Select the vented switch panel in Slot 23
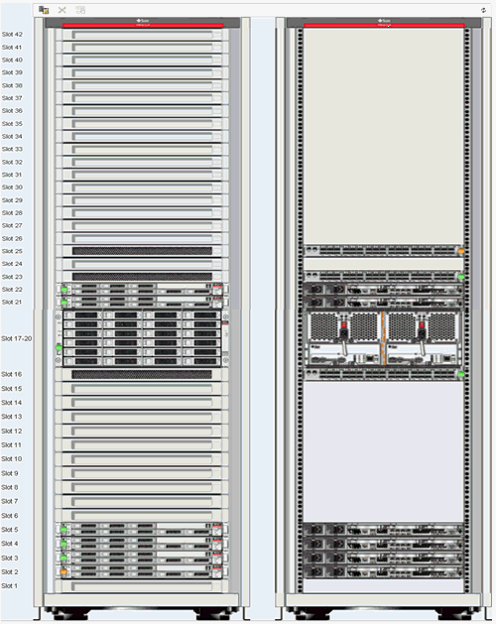This screenshot has height=624, width=496. pos(142,277)
